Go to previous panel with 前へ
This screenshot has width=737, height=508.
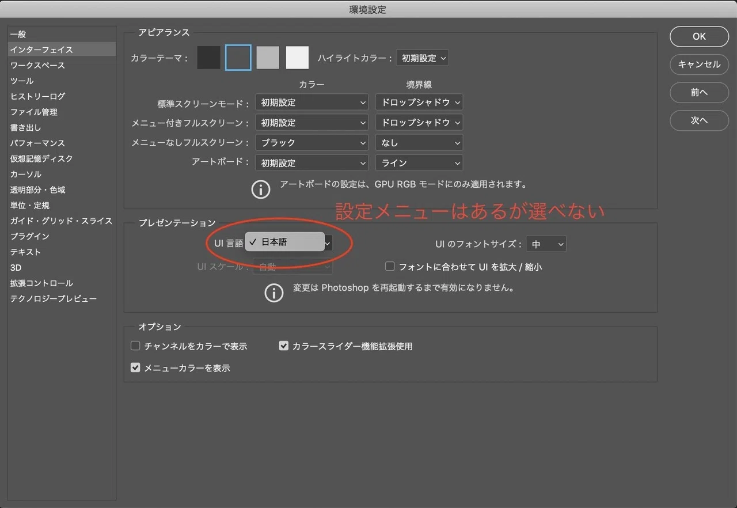(699, 92)
